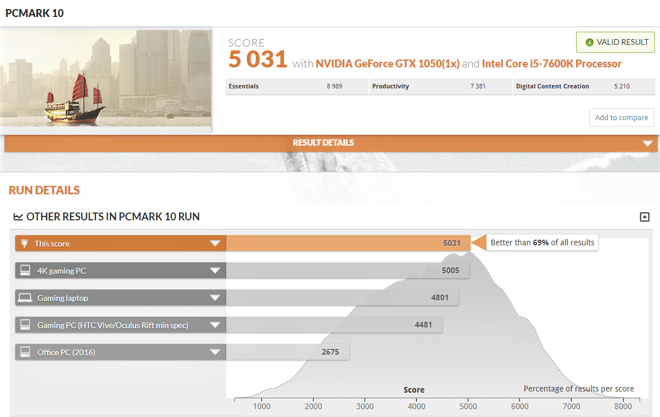Click the laptop icon beside Gaming laptop
Viewport: 660px width, 417px height.
tap(26, 297)
